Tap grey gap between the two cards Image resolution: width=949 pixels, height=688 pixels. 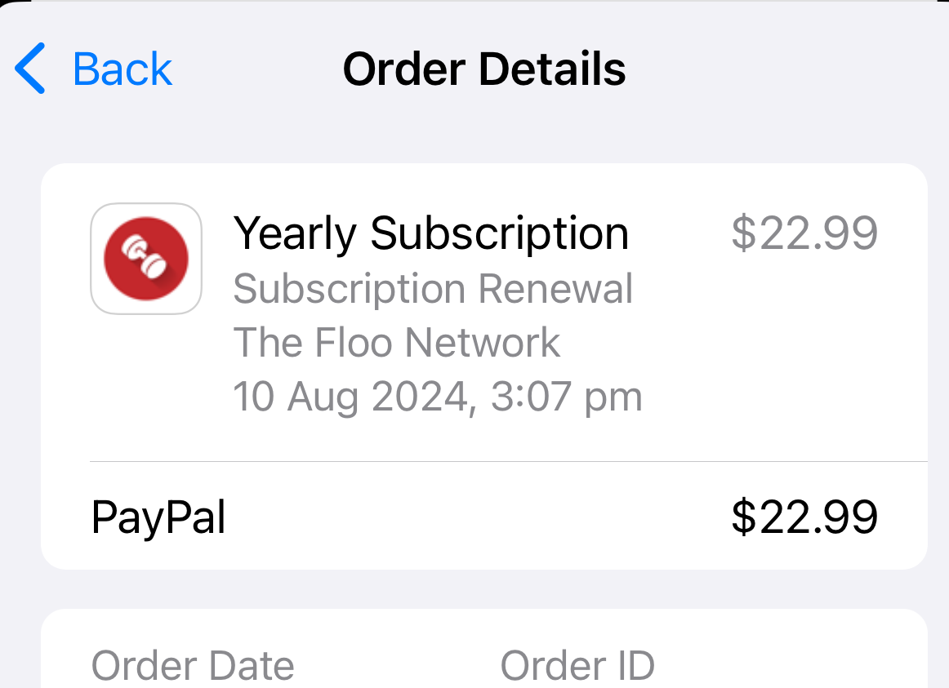tap(483, 589)
